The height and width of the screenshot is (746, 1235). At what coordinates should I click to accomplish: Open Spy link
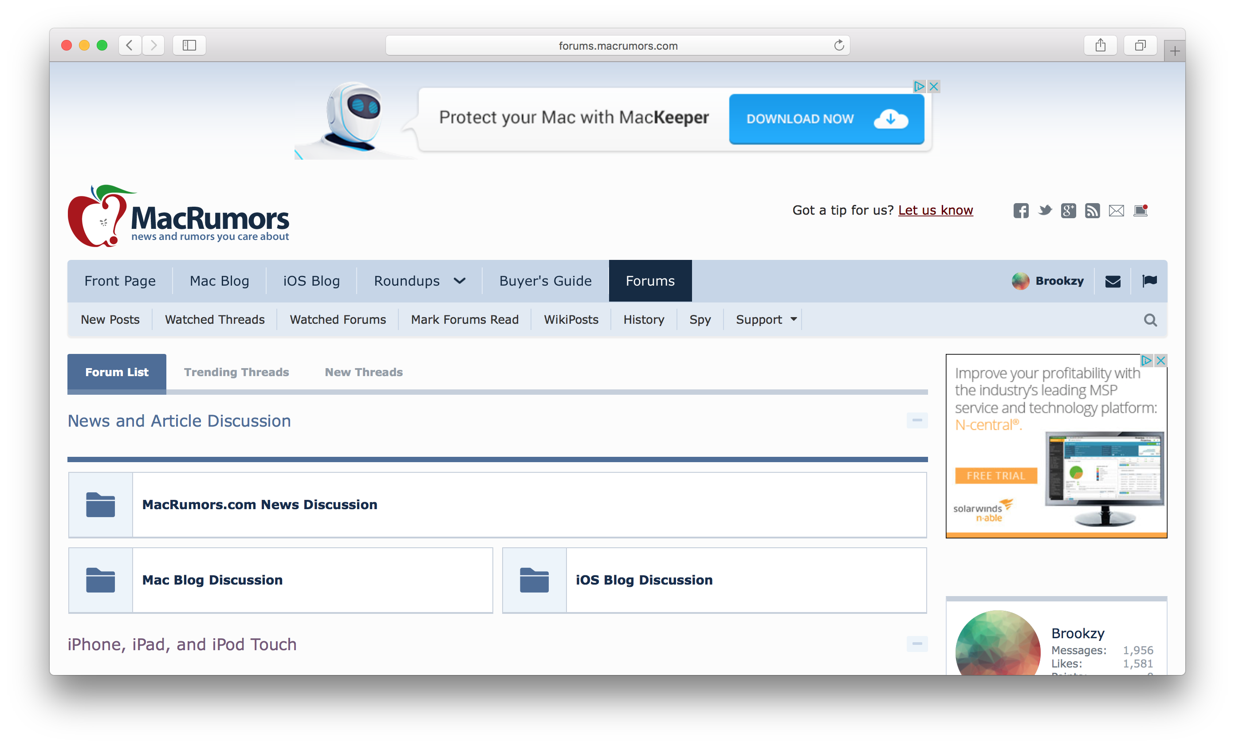(x=700, y=320)
